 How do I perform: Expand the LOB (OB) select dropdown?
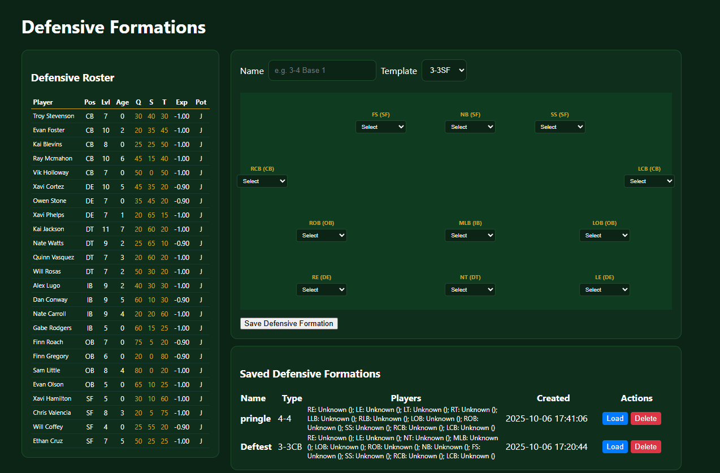(x=604, y=236)
